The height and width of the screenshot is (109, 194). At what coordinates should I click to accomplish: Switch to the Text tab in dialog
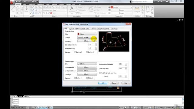(84, 29)
